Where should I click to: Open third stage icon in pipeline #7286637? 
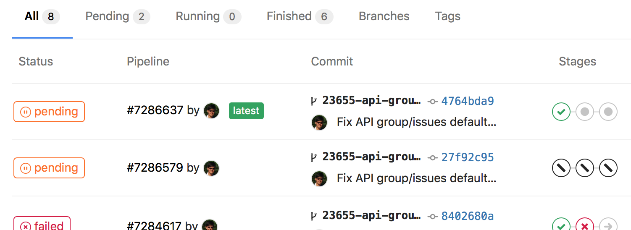click(608, 112)
